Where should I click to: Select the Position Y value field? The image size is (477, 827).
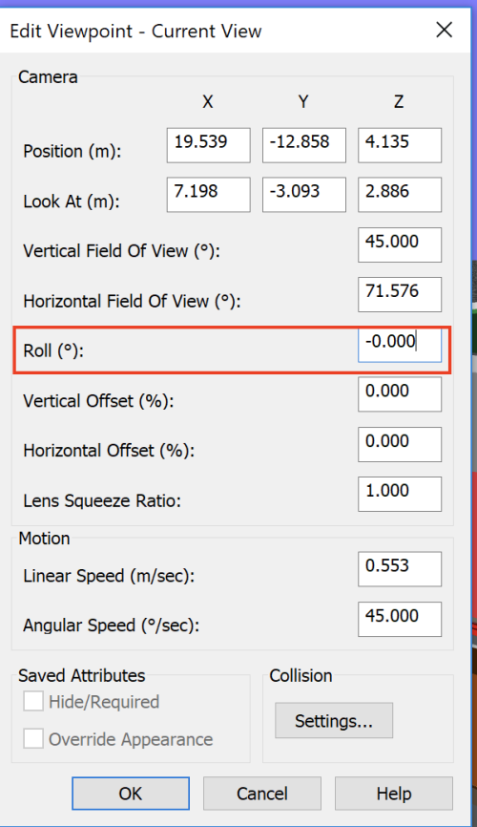click(304, 145)
